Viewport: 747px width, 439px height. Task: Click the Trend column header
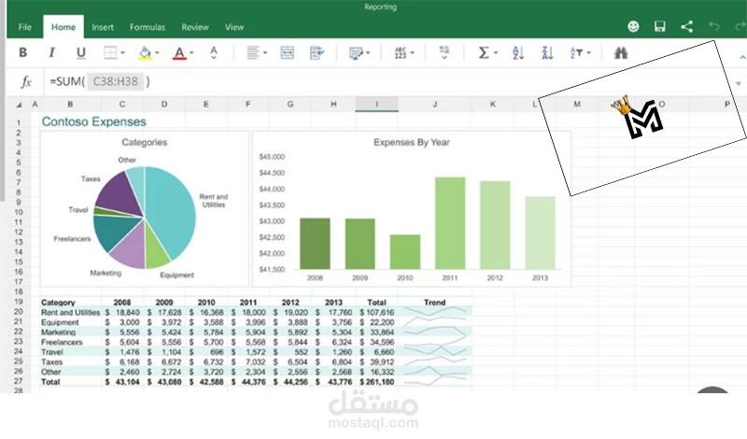[434, 303]
